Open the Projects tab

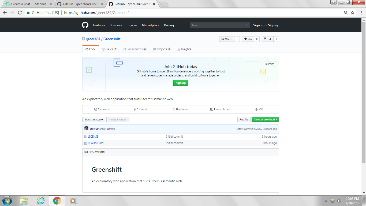click(162, 49)
